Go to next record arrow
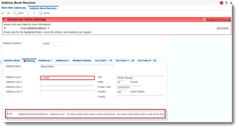Viewport: 239px width, 129px height. [34, 13]
